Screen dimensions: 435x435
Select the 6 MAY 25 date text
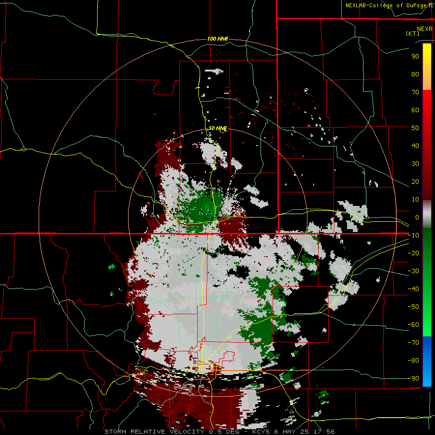pyautogui.click(x=292, y=432)
